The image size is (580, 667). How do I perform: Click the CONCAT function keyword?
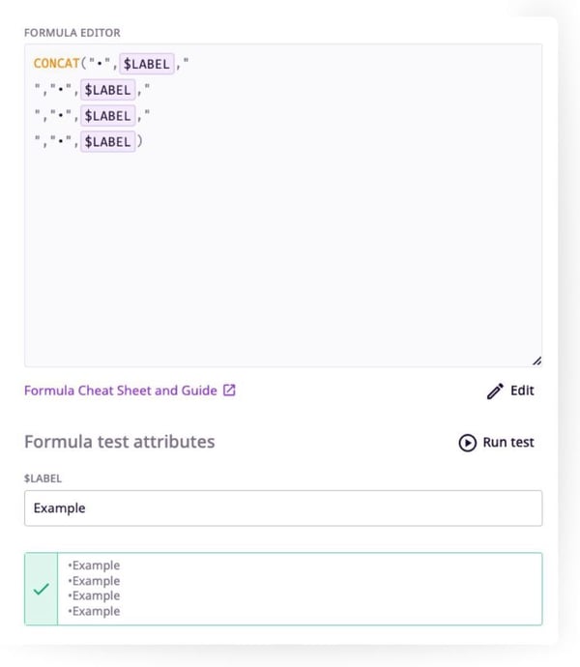click(x=56, y=64)
